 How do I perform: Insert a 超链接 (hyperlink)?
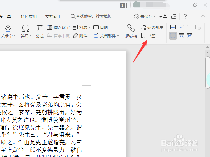click(x=131, y=31)
